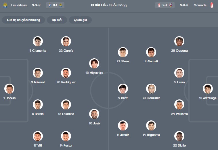Click Oppong's player photo
Viewport: 218px width, 150px height.
coord(179,41)
